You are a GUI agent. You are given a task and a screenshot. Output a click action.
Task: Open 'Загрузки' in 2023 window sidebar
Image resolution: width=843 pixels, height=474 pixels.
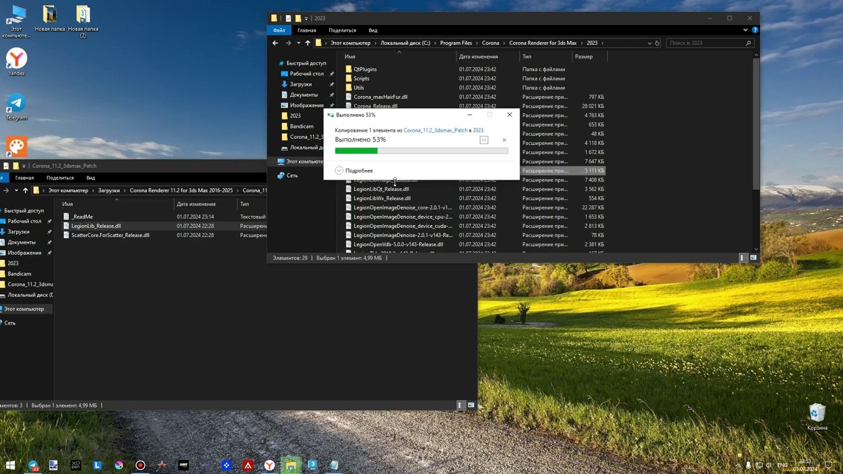point(300,84)
